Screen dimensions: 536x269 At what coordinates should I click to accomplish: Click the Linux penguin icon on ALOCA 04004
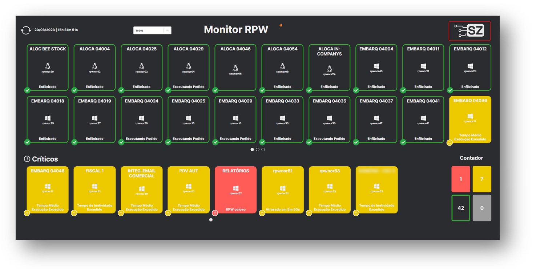click(94, 66)
